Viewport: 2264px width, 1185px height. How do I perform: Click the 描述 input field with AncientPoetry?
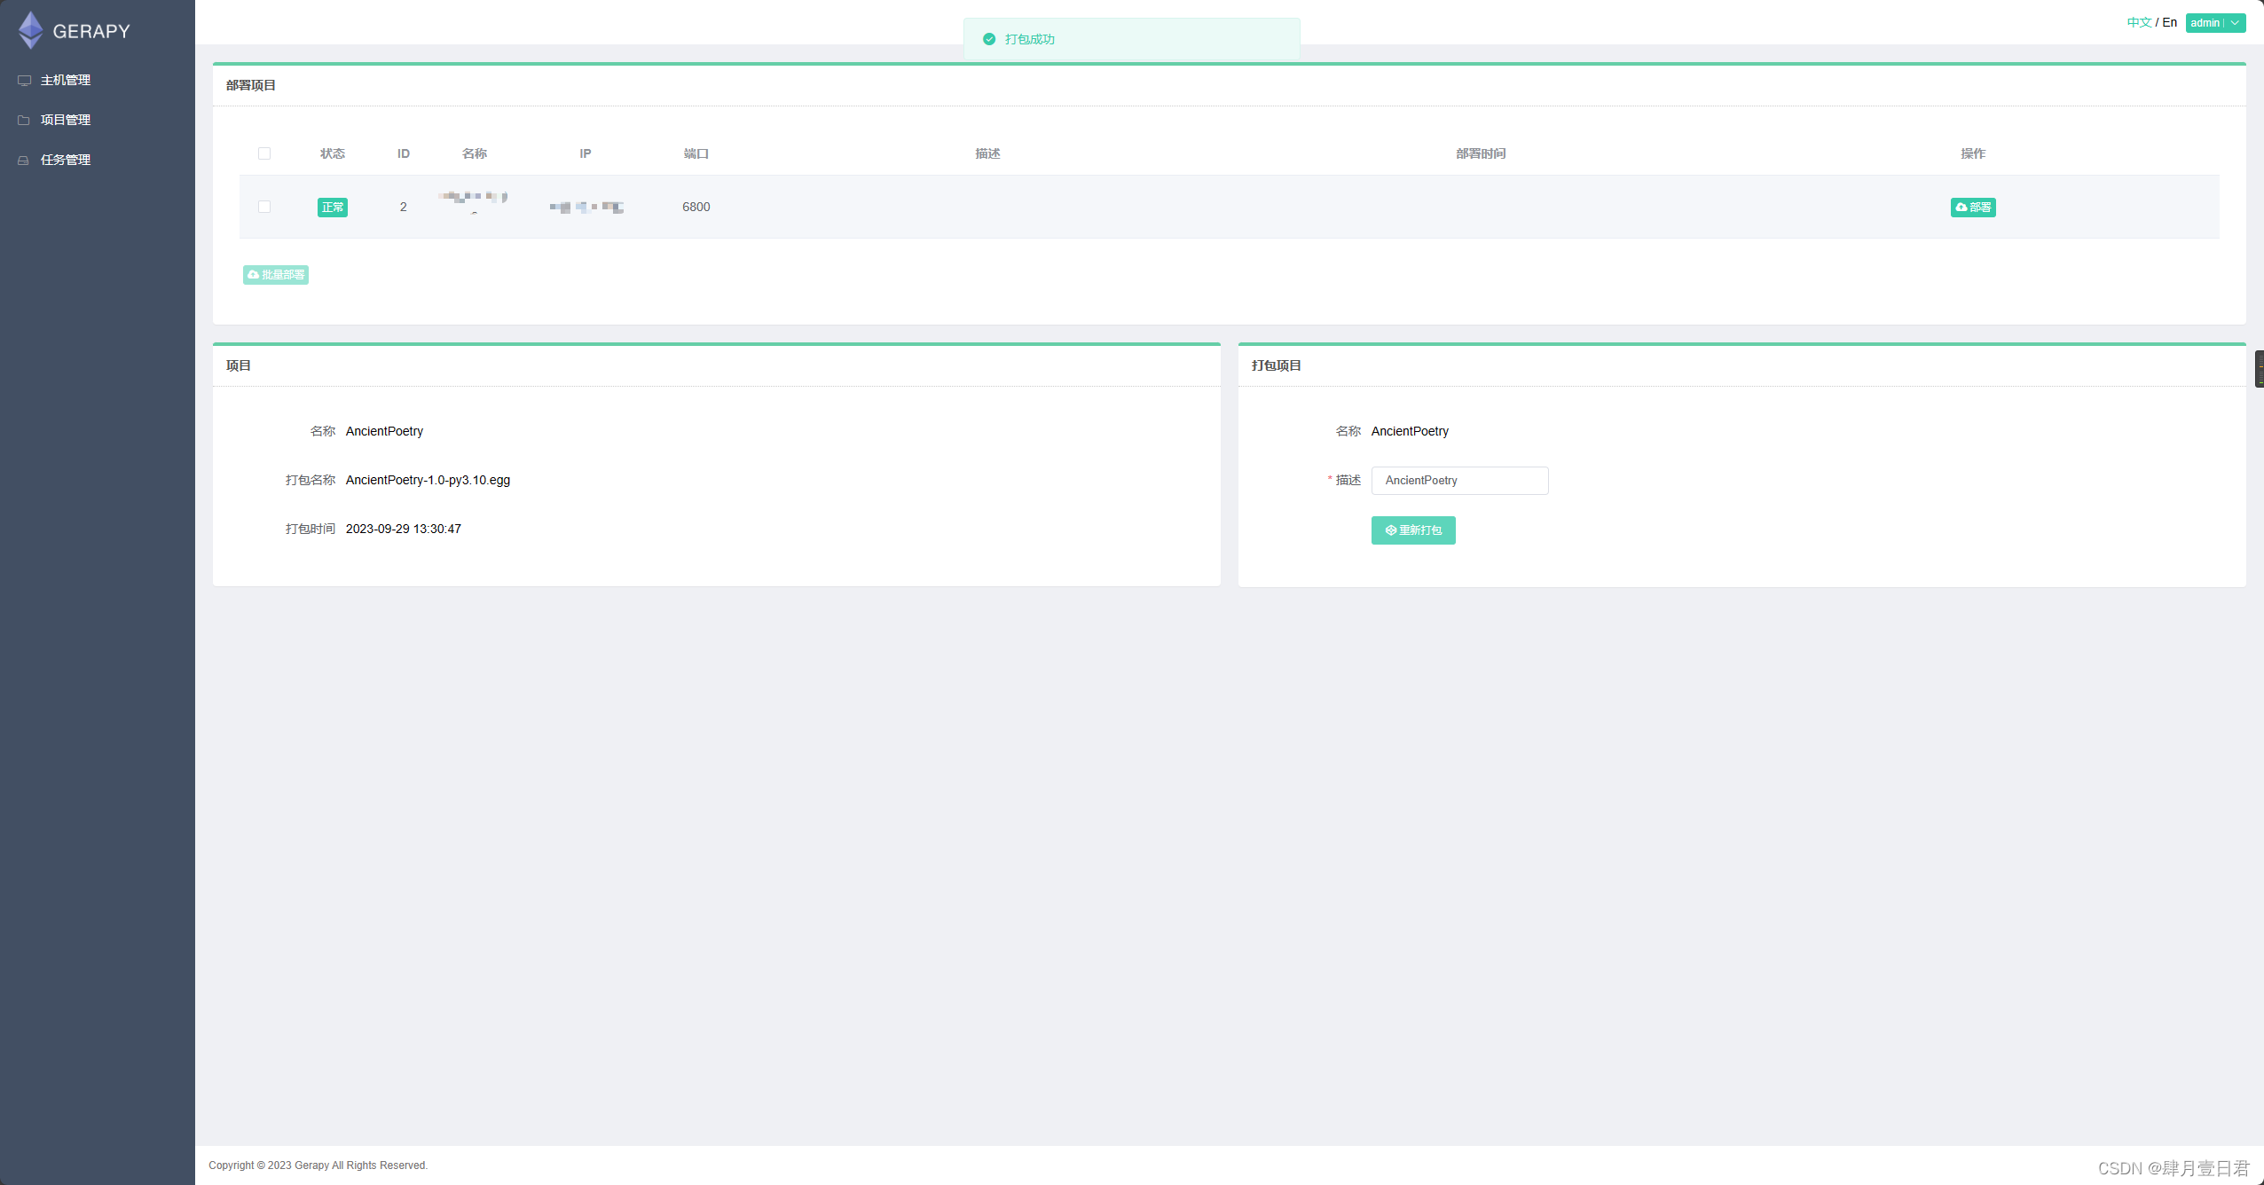[1459, 481]
